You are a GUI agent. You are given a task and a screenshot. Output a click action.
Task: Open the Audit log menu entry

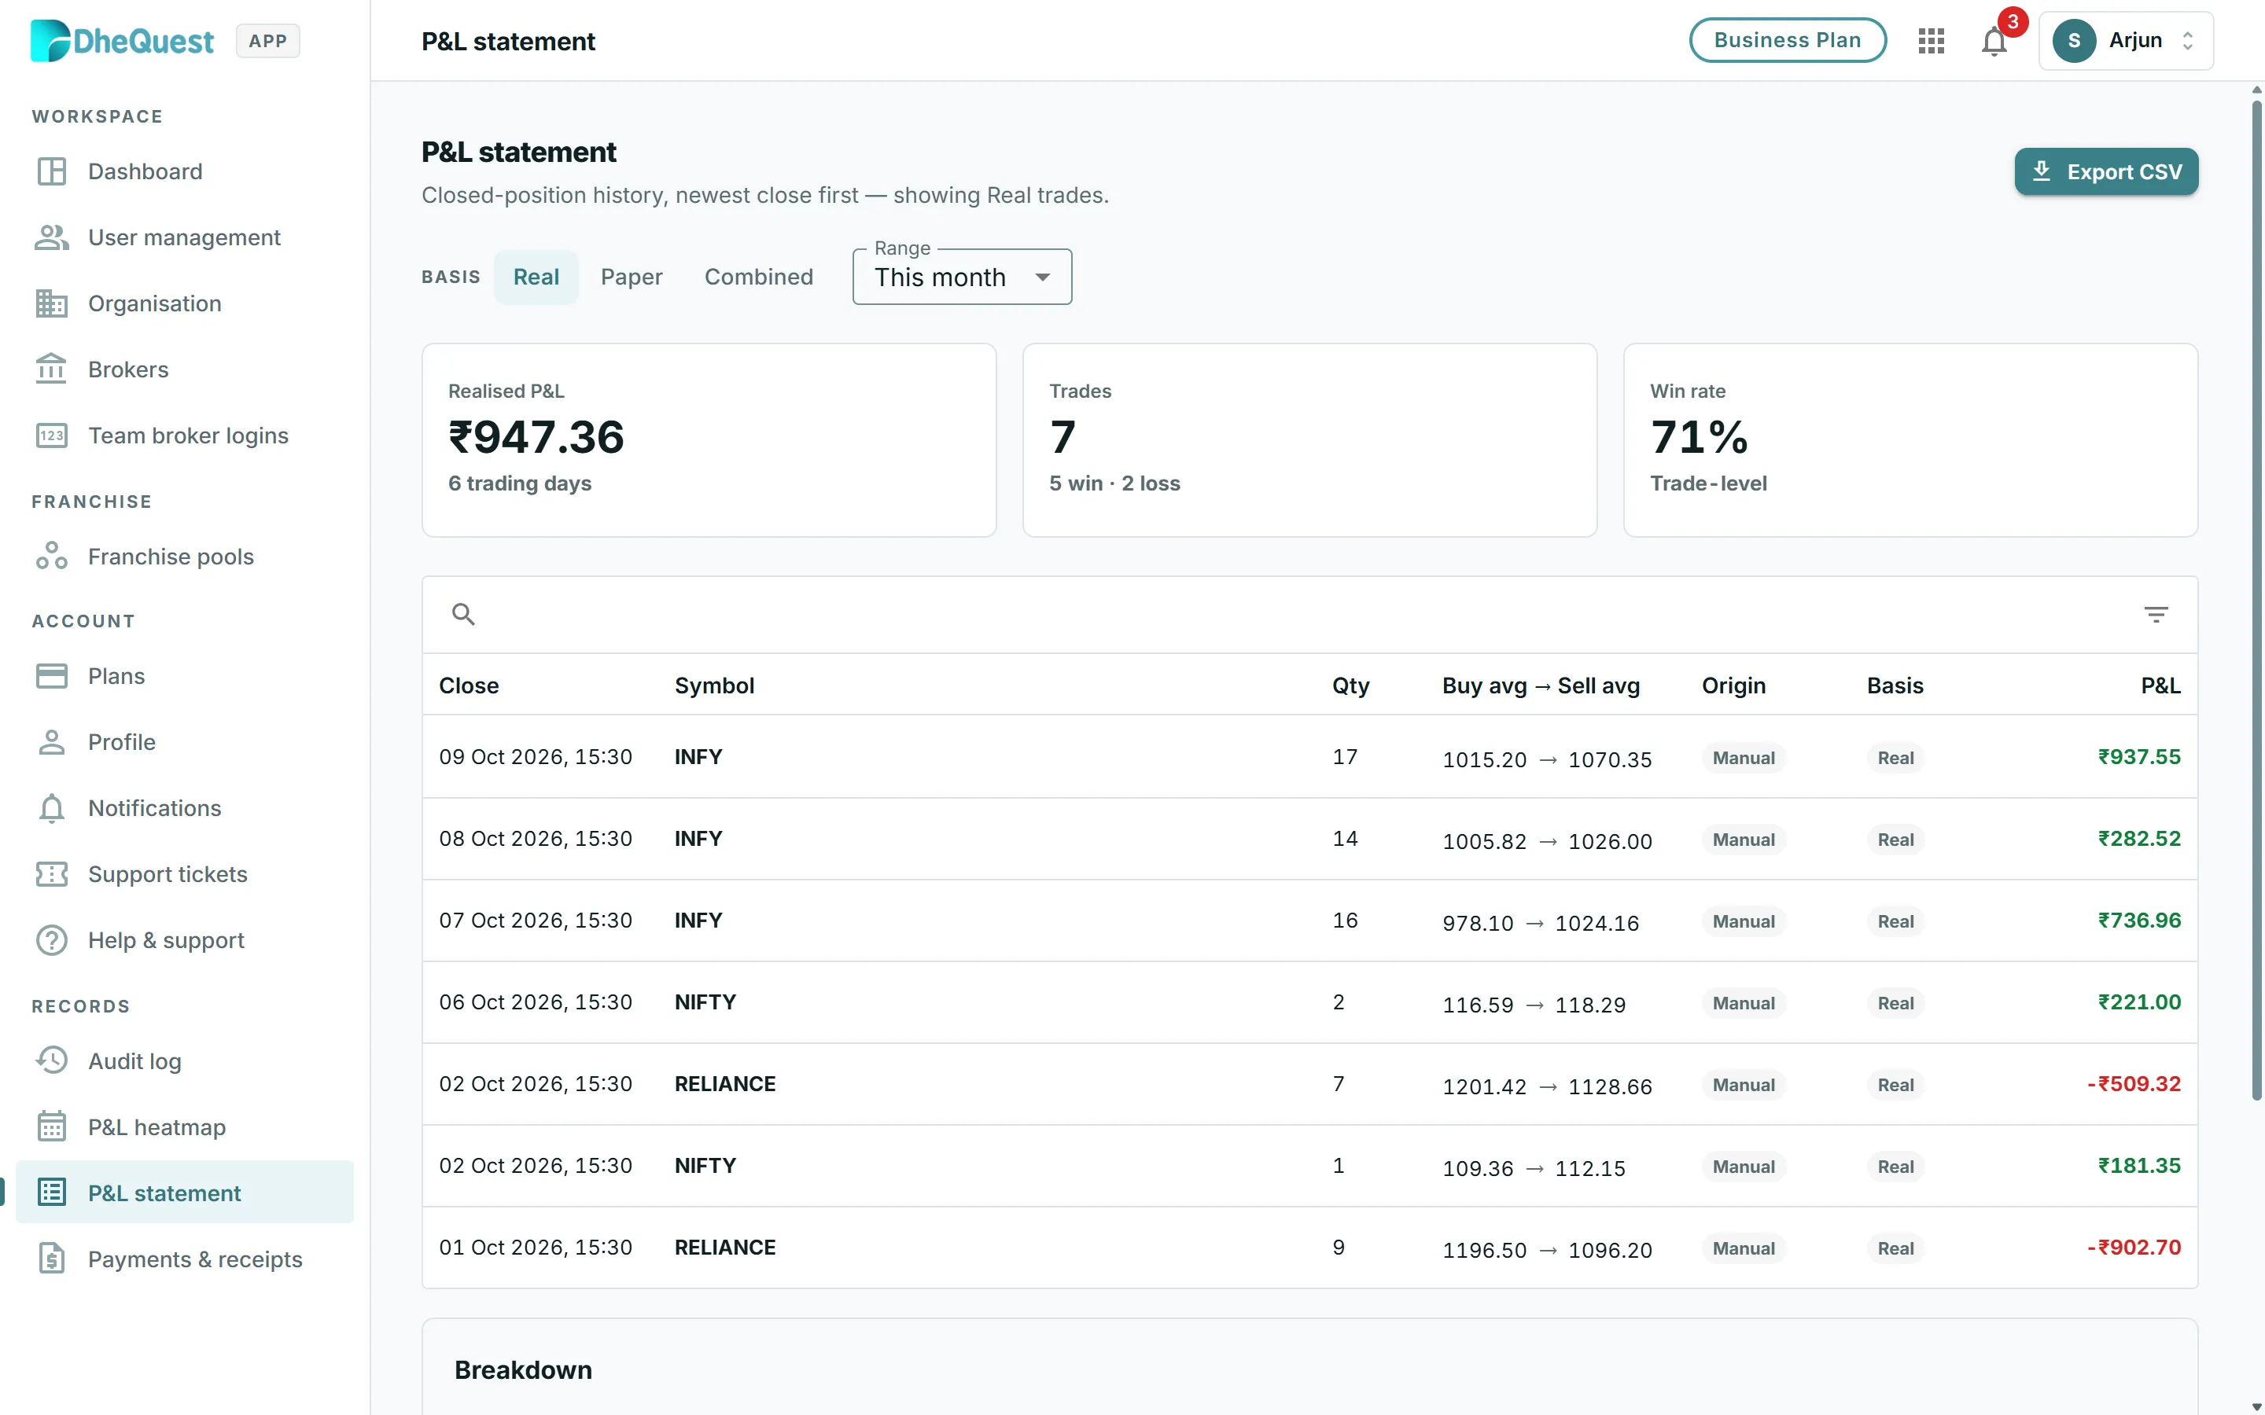186,1060
